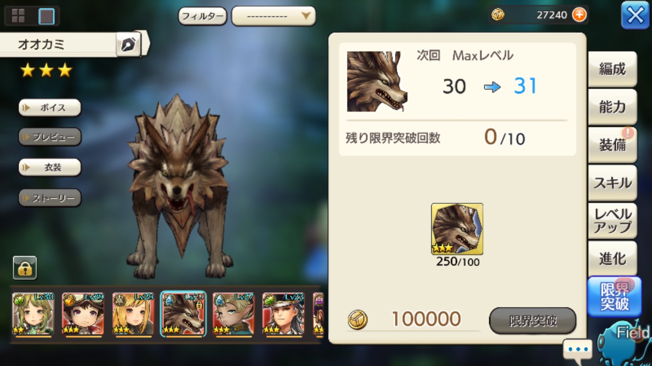The height and width of the screenshot is (366, 652).
Task: Open the 進化 tab
Action: (612, 258)
